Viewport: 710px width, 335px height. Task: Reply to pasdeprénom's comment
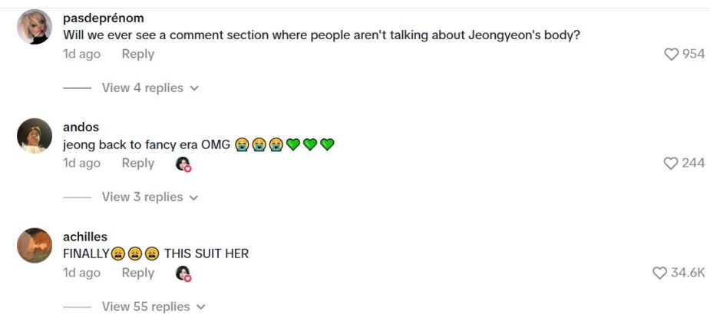tap(138, 54)
